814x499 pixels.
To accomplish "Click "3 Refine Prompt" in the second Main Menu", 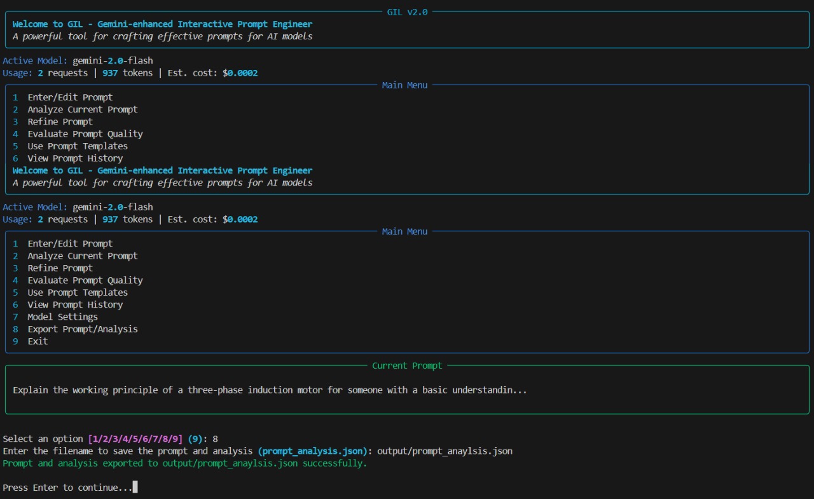I will (x=53, y=268).
